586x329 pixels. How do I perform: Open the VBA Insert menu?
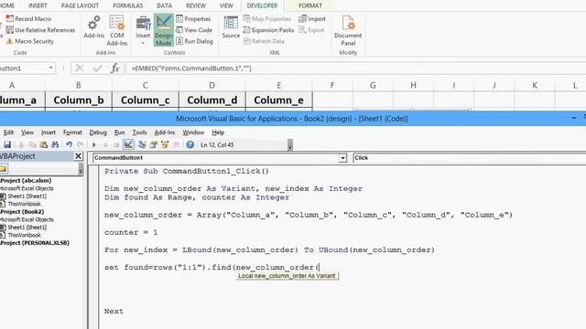[x=49, y=133]
